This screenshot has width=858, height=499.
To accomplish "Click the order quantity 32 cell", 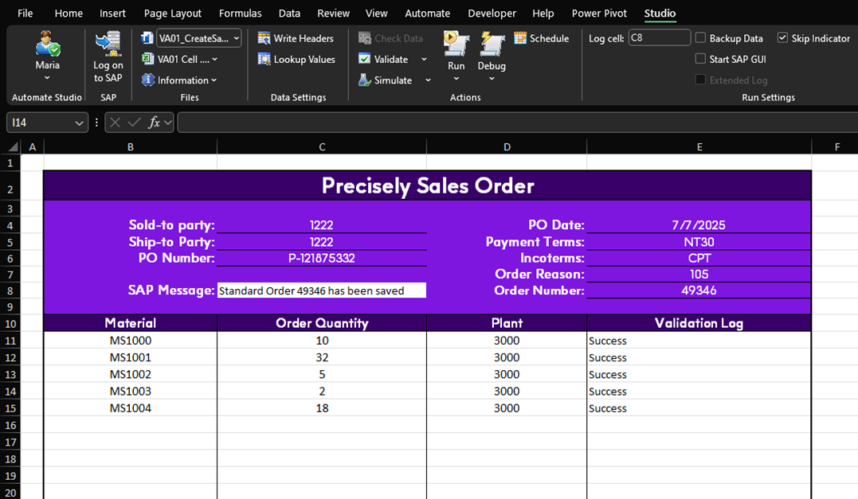I will 322,357.
